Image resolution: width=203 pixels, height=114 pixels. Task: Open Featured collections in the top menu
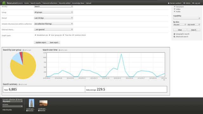[x=50, y=3]
